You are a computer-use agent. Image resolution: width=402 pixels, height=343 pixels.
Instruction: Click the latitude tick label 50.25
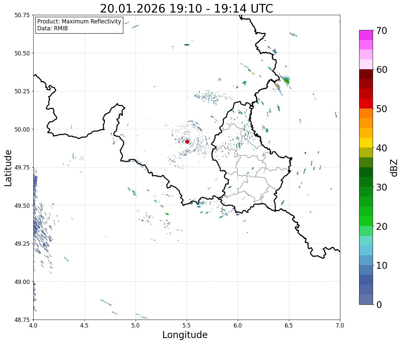[22, 91]
